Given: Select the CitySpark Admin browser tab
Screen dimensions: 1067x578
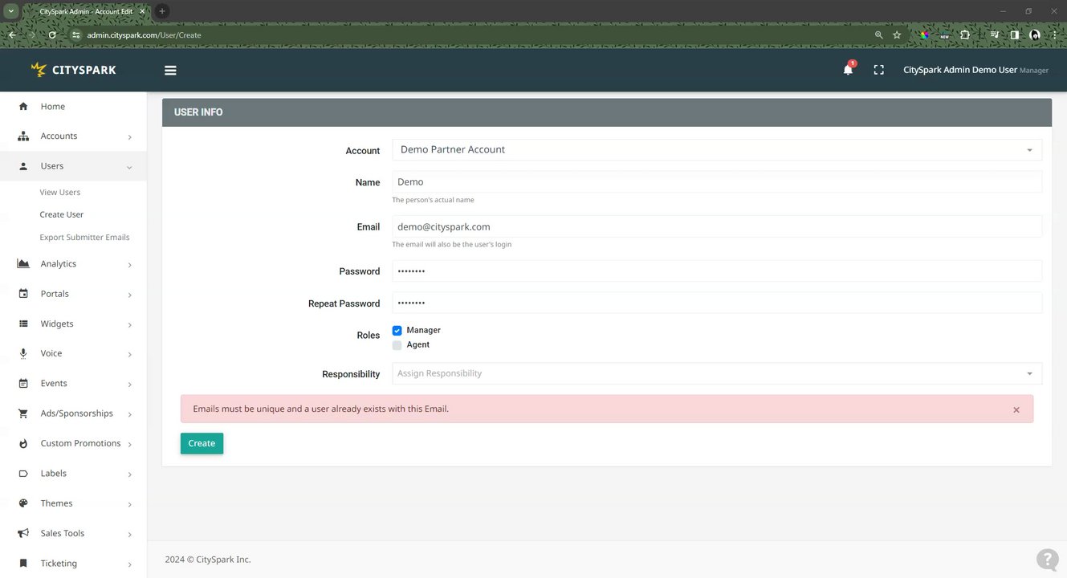Looking at the screenshot, I should click(87, 11).
